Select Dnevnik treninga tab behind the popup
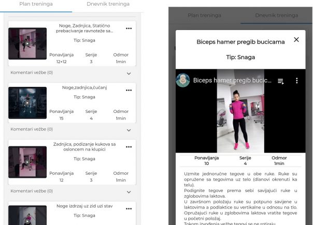313x225 pixels. click(276, 16)
